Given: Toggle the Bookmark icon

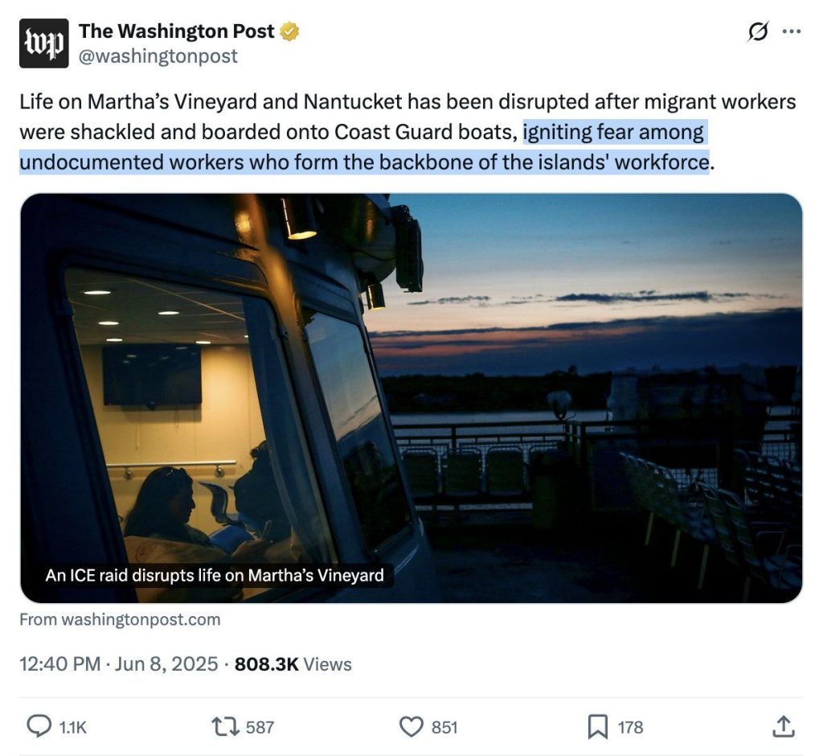Looking at the screenshot, I should (x=597, y=727).
